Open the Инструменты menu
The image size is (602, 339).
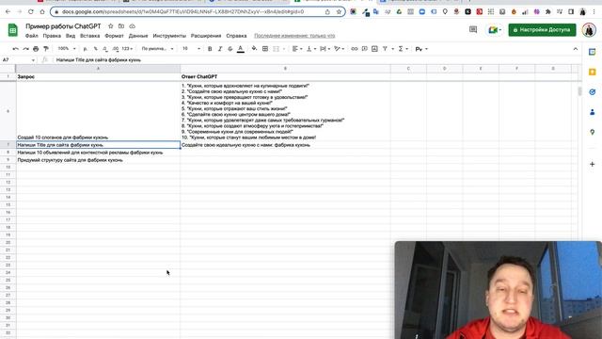(169, 36)
